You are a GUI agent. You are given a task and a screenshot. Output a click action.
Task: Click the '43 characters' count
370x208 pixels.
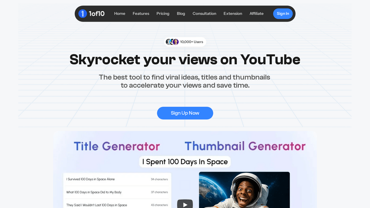pos(159,205)
